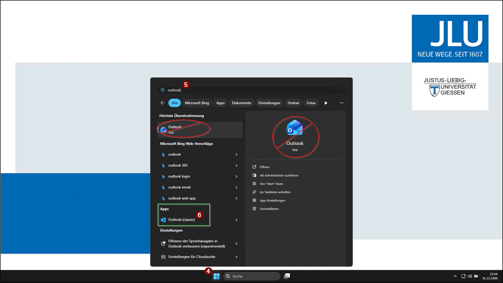The height and width of the screenshot is (283, 503).
Task: Go back with the search arrow
Action: [163, 103]
